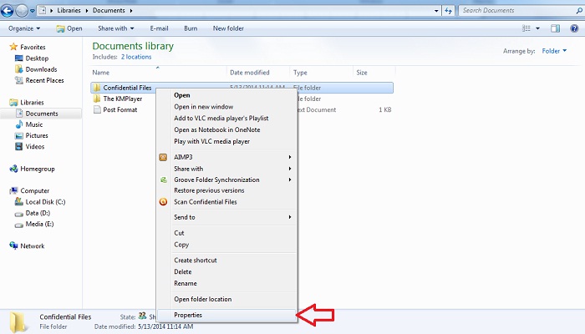Go back with the Back arrow button
Screen dimensions: 585x334
click(7, 10)
